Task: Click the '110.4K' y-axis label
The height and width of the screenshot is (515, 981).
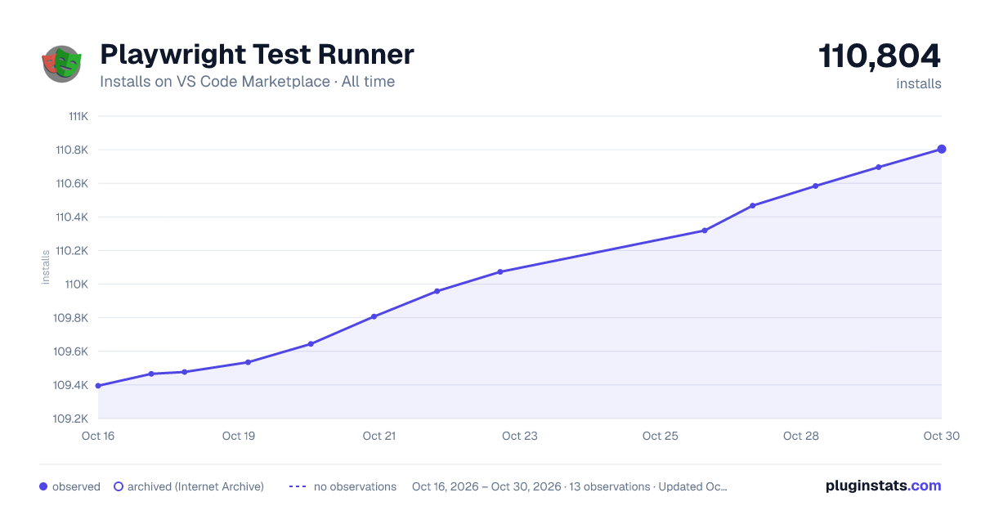Action: (x=72, y=217)
